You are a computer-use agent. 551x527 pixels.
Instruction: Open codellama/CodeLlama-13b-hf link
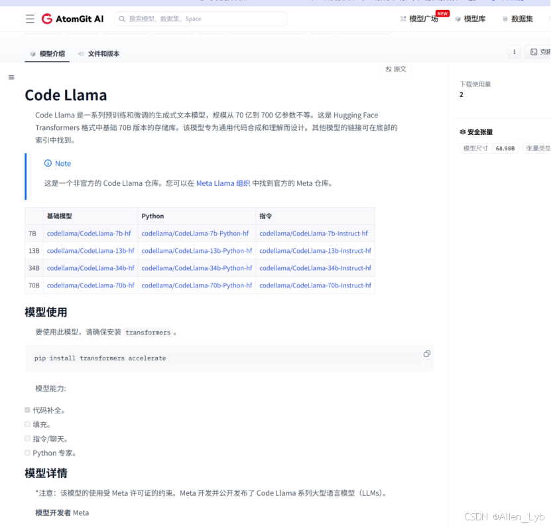[x=91, y=250]
